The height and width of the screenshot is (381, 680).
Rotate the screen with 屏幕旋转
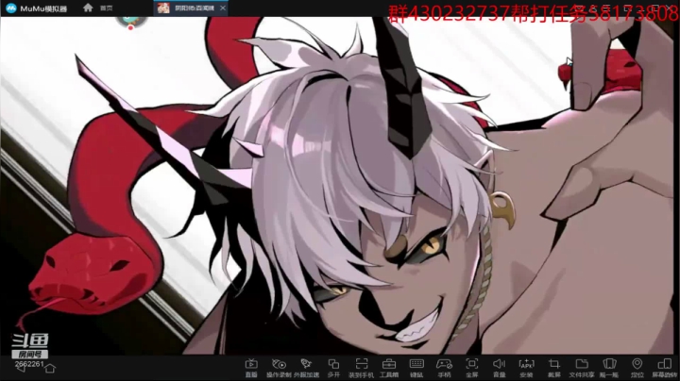(664, 368)
